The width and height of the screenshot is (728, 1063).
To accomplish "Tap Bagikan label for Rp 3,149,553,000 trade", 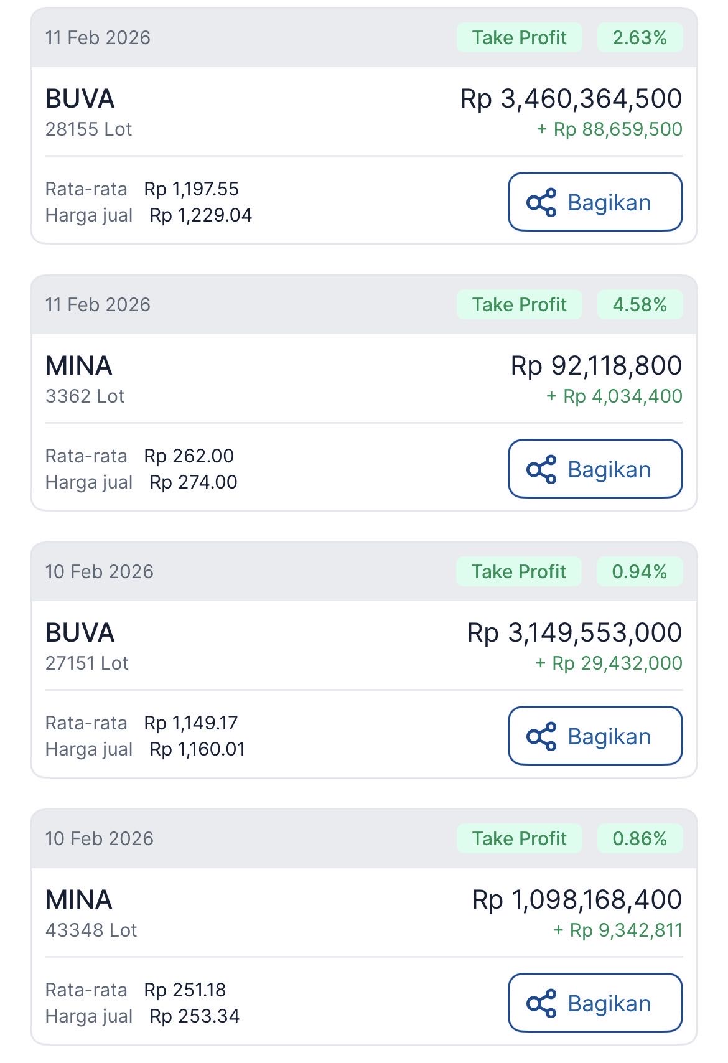I will [x=609, y=737].
